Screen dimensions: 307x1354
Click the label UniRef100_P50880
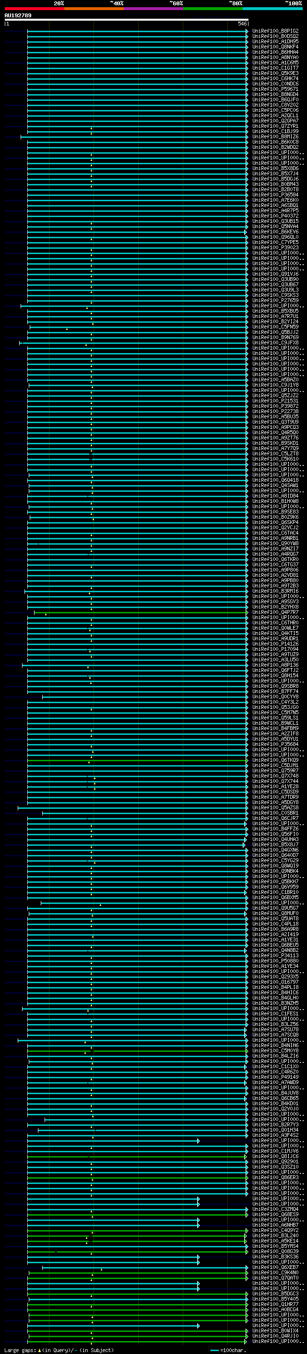coord(275,961)
